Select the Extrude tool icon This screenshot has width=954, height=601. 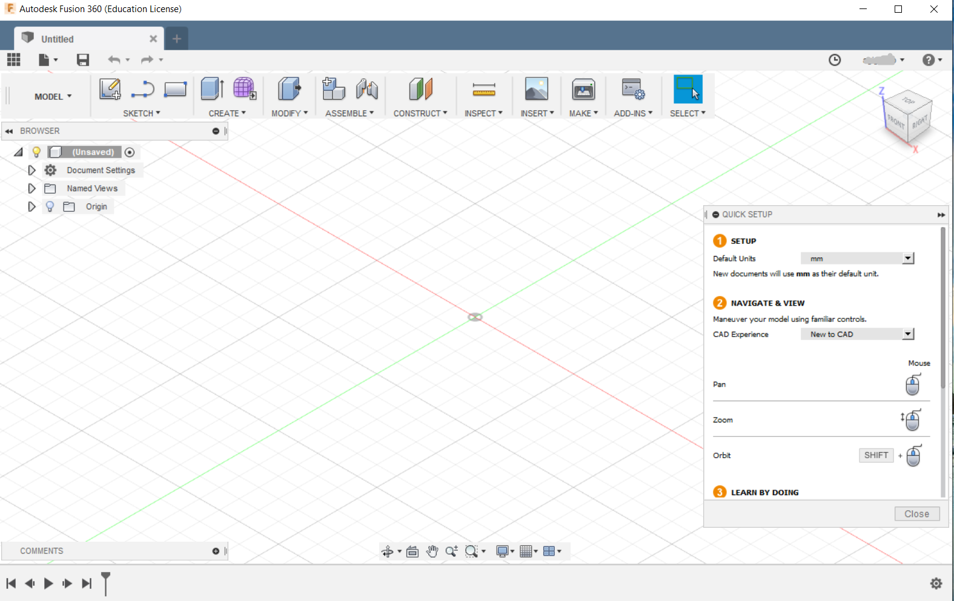click(x=212, y=89)
